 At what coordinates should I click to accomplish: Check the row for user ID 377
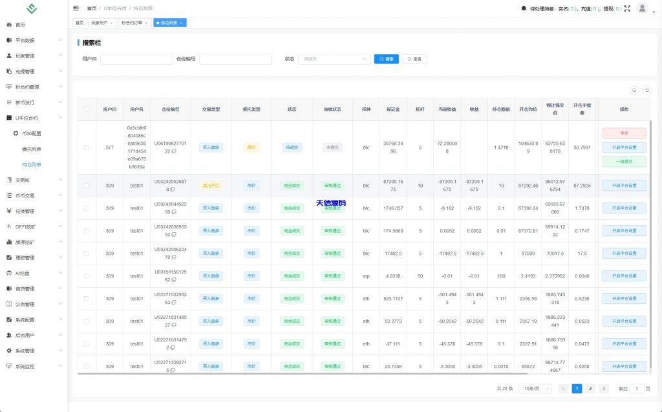click(87, 147)
